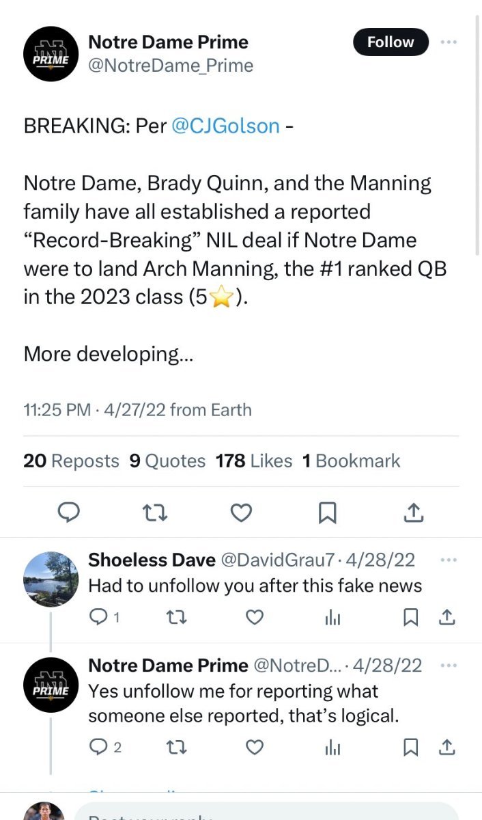Viewport: 482px width, 820px height.
Task: View analytics for Shoeless Dave's reply
Action: 332,618
